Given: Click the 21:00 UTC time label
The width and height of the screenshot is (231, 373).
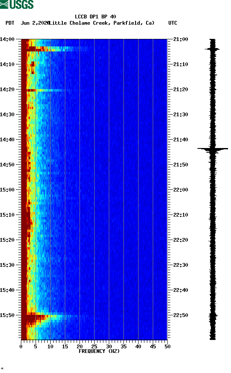Looking at the screenshot, I should coord(181,39).
